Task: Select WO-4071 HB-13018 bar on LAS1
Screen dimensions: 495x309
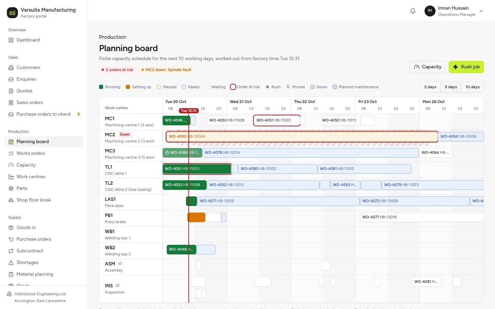Action: (278, 201)
